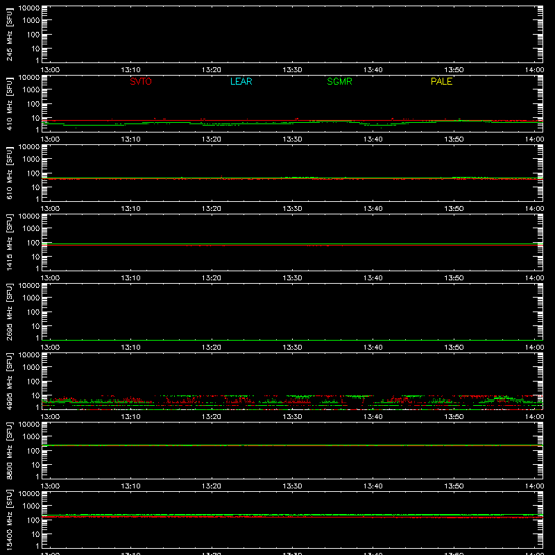The image size is (555, 555).
Task: Click 13:20 tick under the 2695 MHz panel
Action: pos(212,348)
